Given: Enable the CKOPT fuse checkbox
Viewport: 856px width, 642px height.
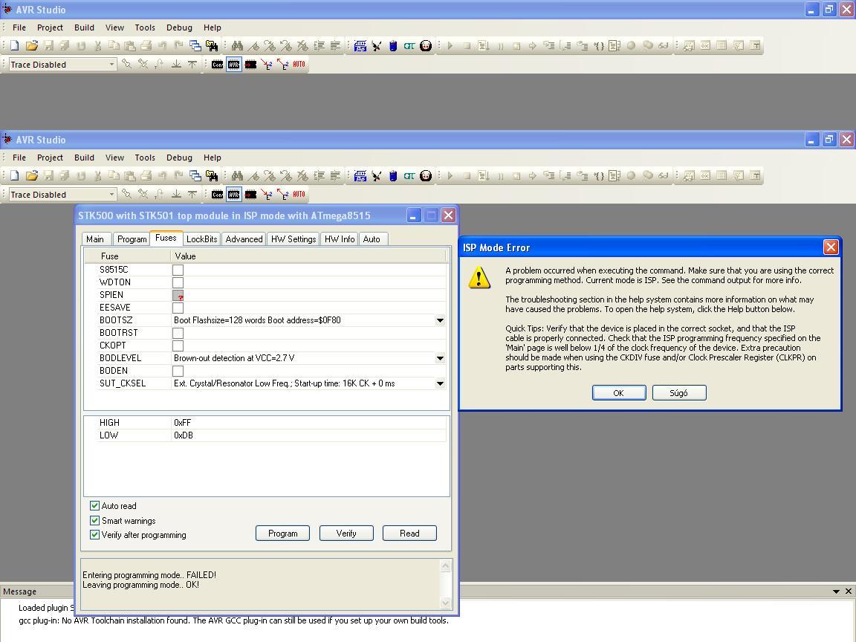Looking at the screenshot, I should tap(178, 346).
